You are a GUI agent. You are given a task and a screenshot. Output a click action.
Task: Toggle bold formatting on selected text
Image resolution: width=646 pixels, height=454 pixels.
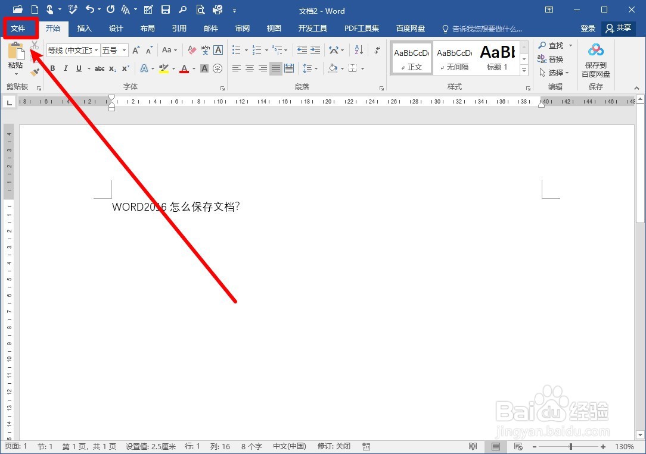coord(53,68)
